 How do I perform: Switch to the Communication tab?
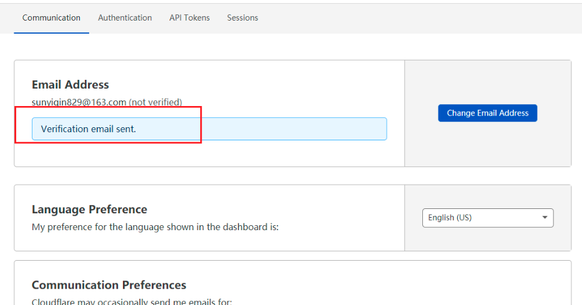pos(51,18)
